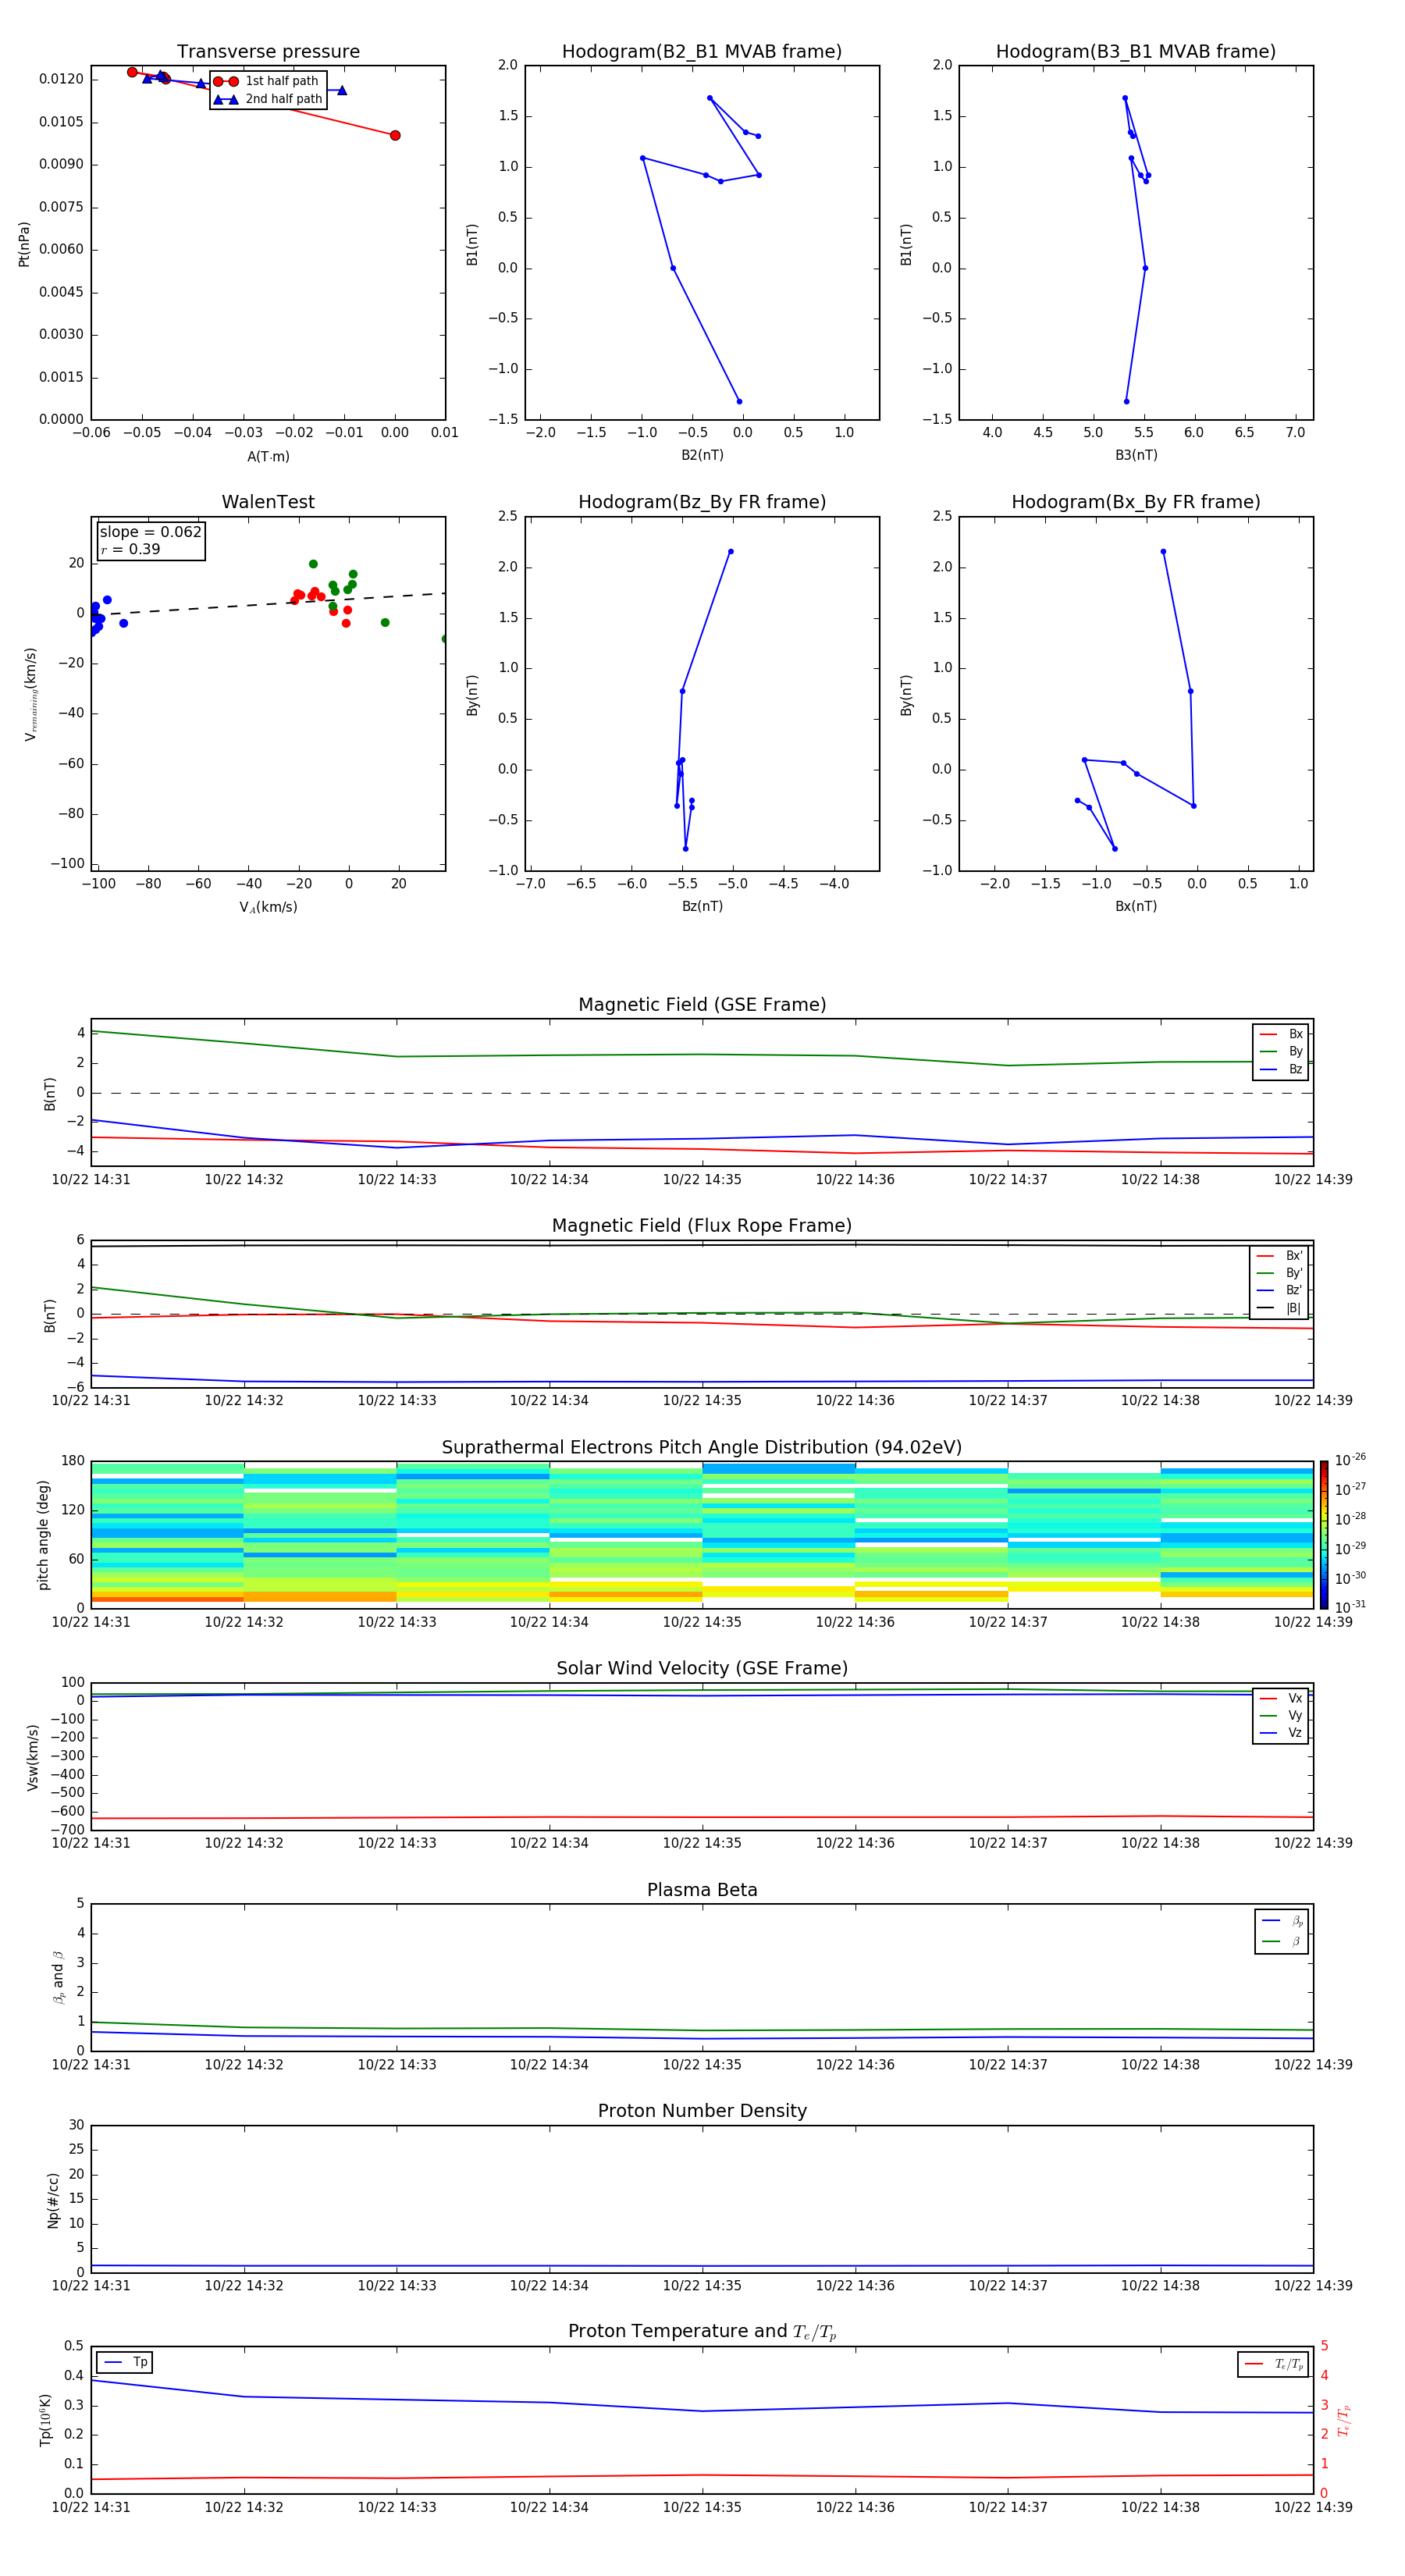This screenshot has width=1405, height=2576.
Task: Click the "Tp(10^6K)" y-axis label
Action: pyautogui.click(x=45, y=2420)
